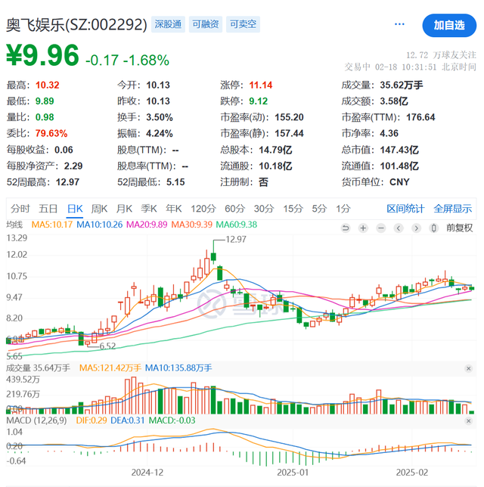
Task: Click the stock name 奥飞娱乐(SZ:002292)
Action: [76, 25]
